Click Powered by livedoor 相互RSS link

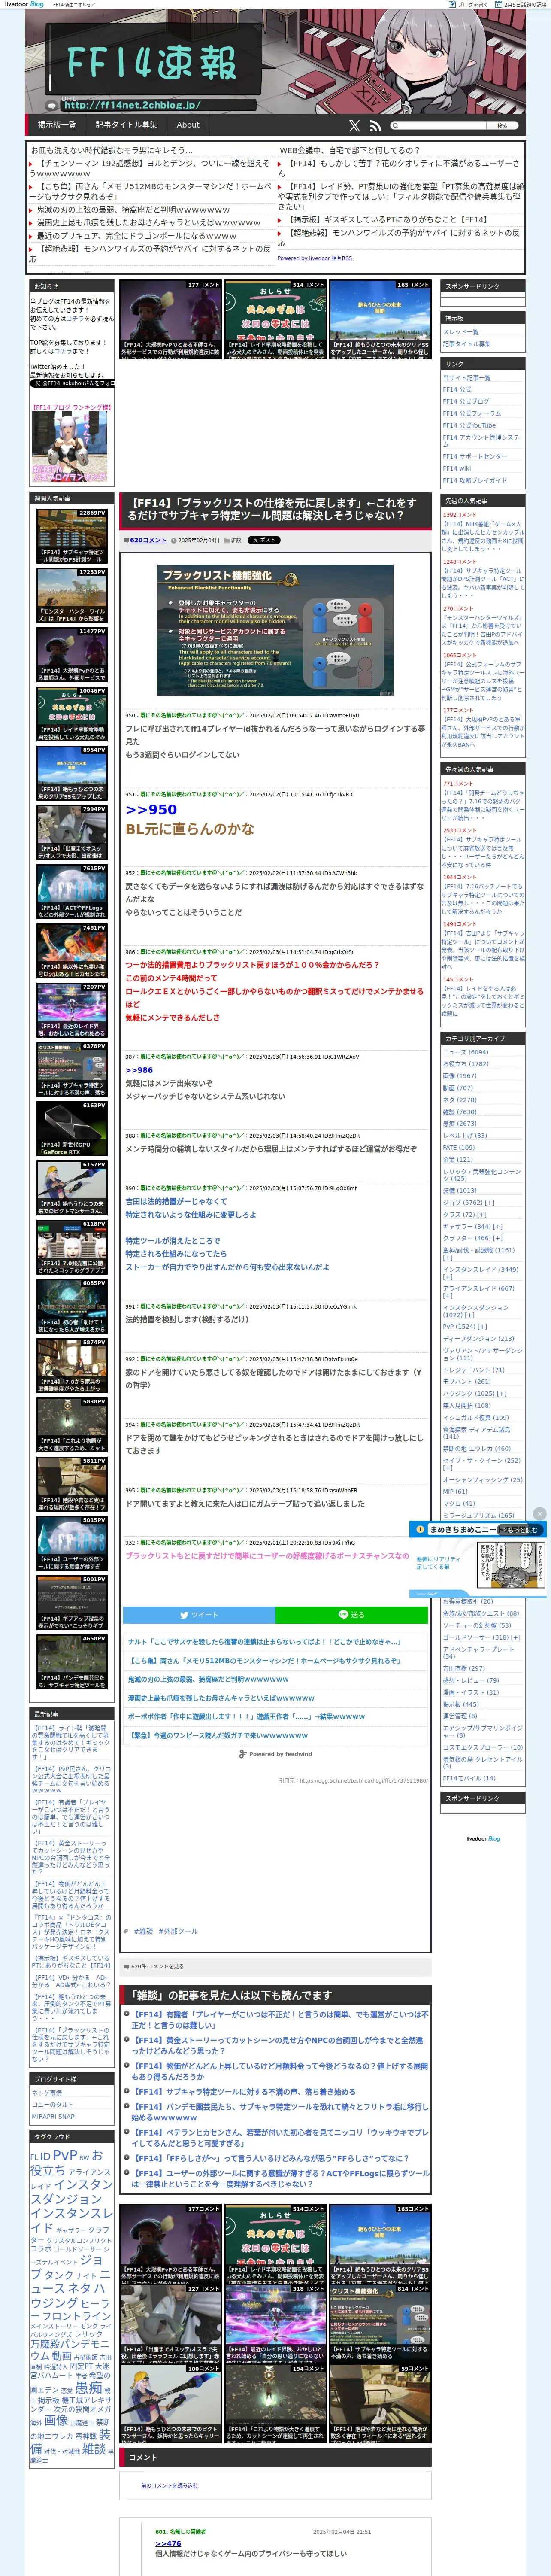pos(314,258)
